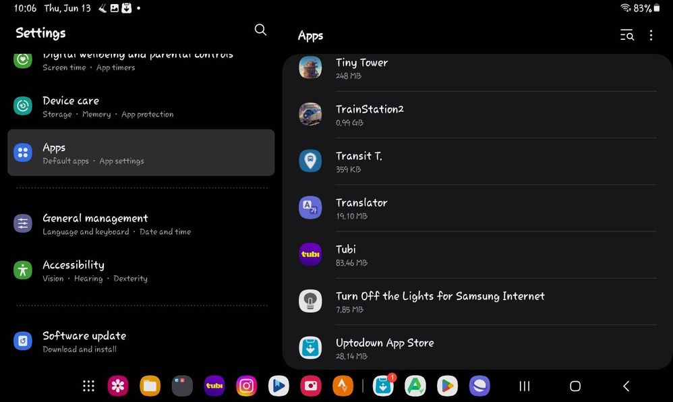Screen dimensions: 673x402
Task: Launch Samsung Internet from taskbar
Action: (x=479, y=386)
